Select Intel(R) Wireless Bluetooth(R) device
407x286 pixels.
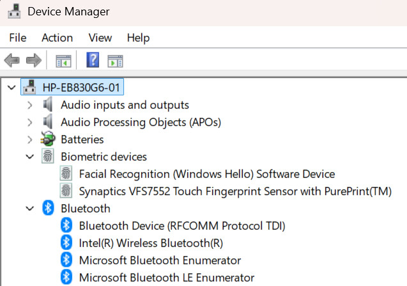pyautogui.click(x=151, y=243)
